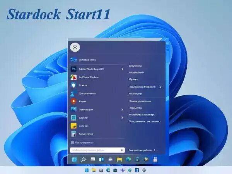Open Музыка folder link

[133, 79]
